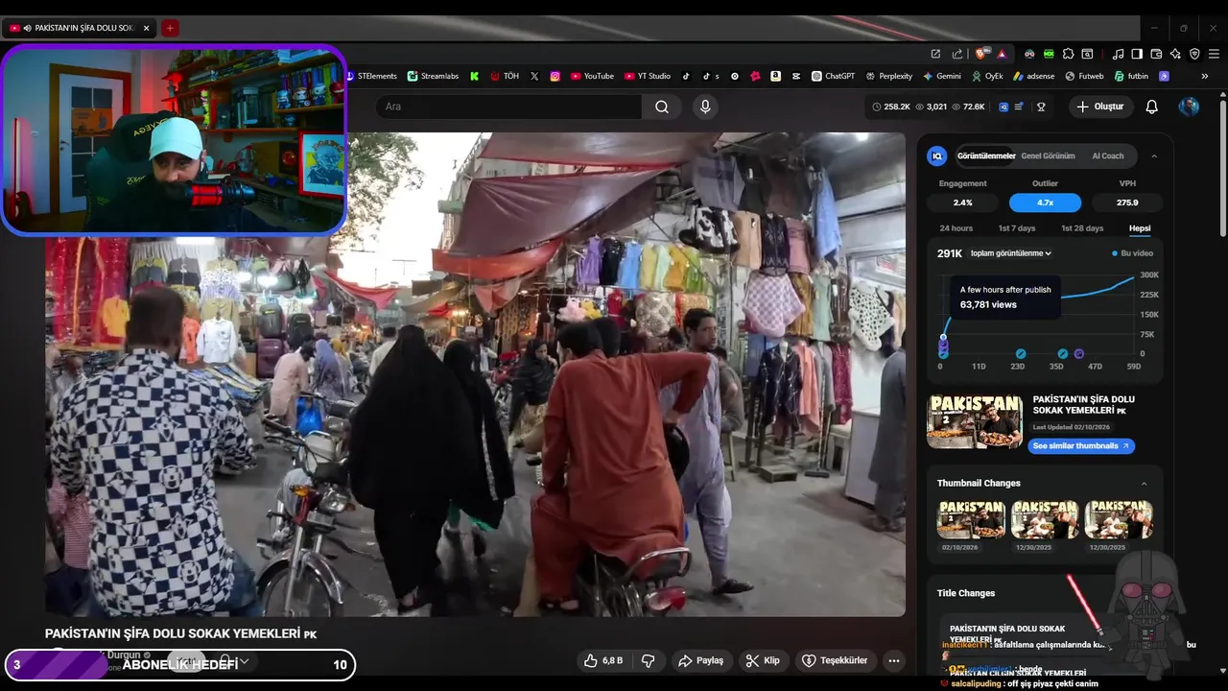Open a new browser tab

[170, 28]
